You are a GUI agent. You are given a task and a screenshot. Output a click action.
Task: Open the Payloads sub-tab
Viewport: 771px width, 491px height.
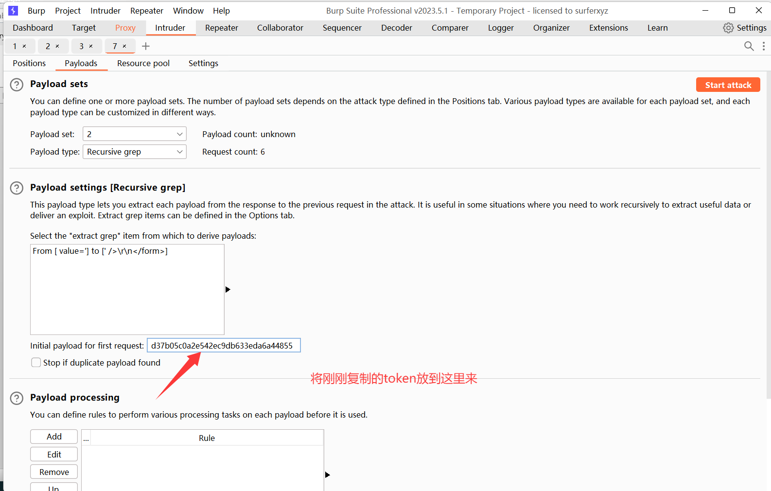[81, 63]
